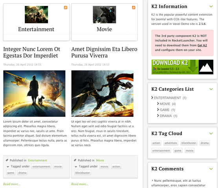Viewport: 218px width, 188px height.
Task: Choose the game tag in Tag Cloud
Action: click(178, 150)
